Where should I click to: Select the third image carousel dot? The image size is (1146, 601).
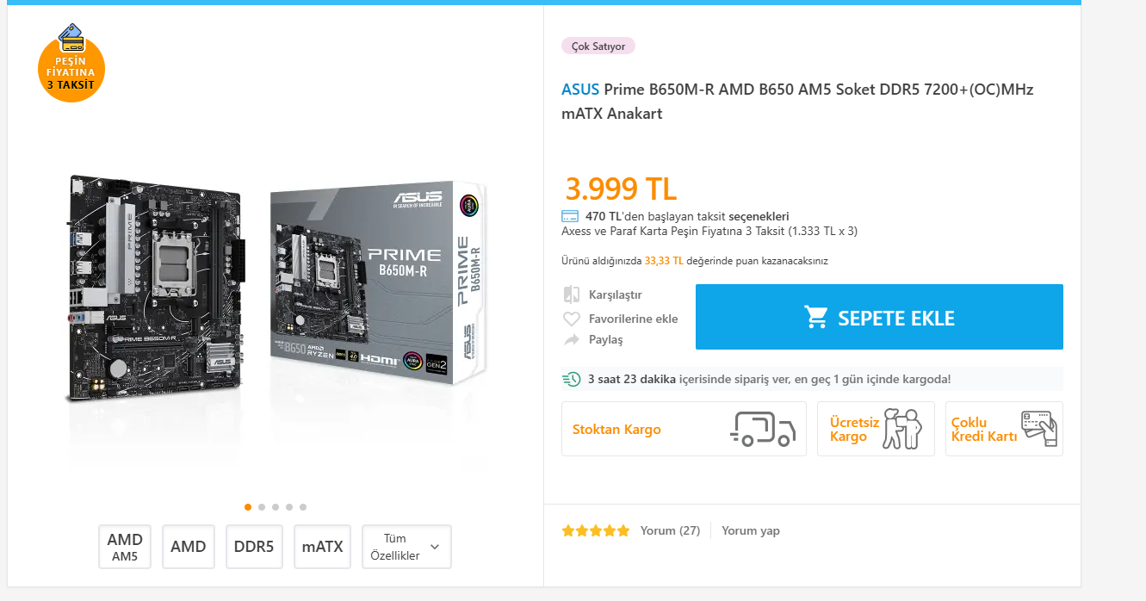pyautogui.click(x=276, y=507)
